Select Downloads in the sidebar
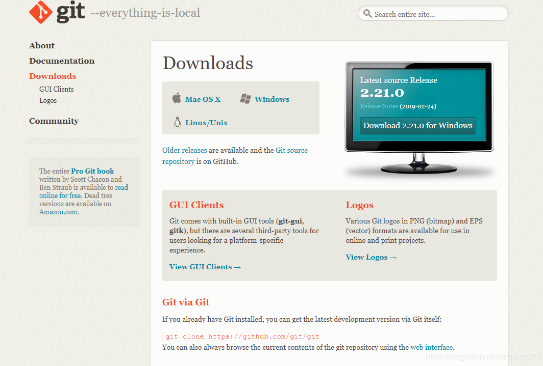Screen dimensions: 543x366 tap(53, 76)
